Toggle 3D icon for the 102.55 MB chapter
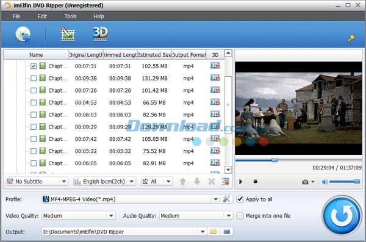366x242 pixels. pos(215,66)
